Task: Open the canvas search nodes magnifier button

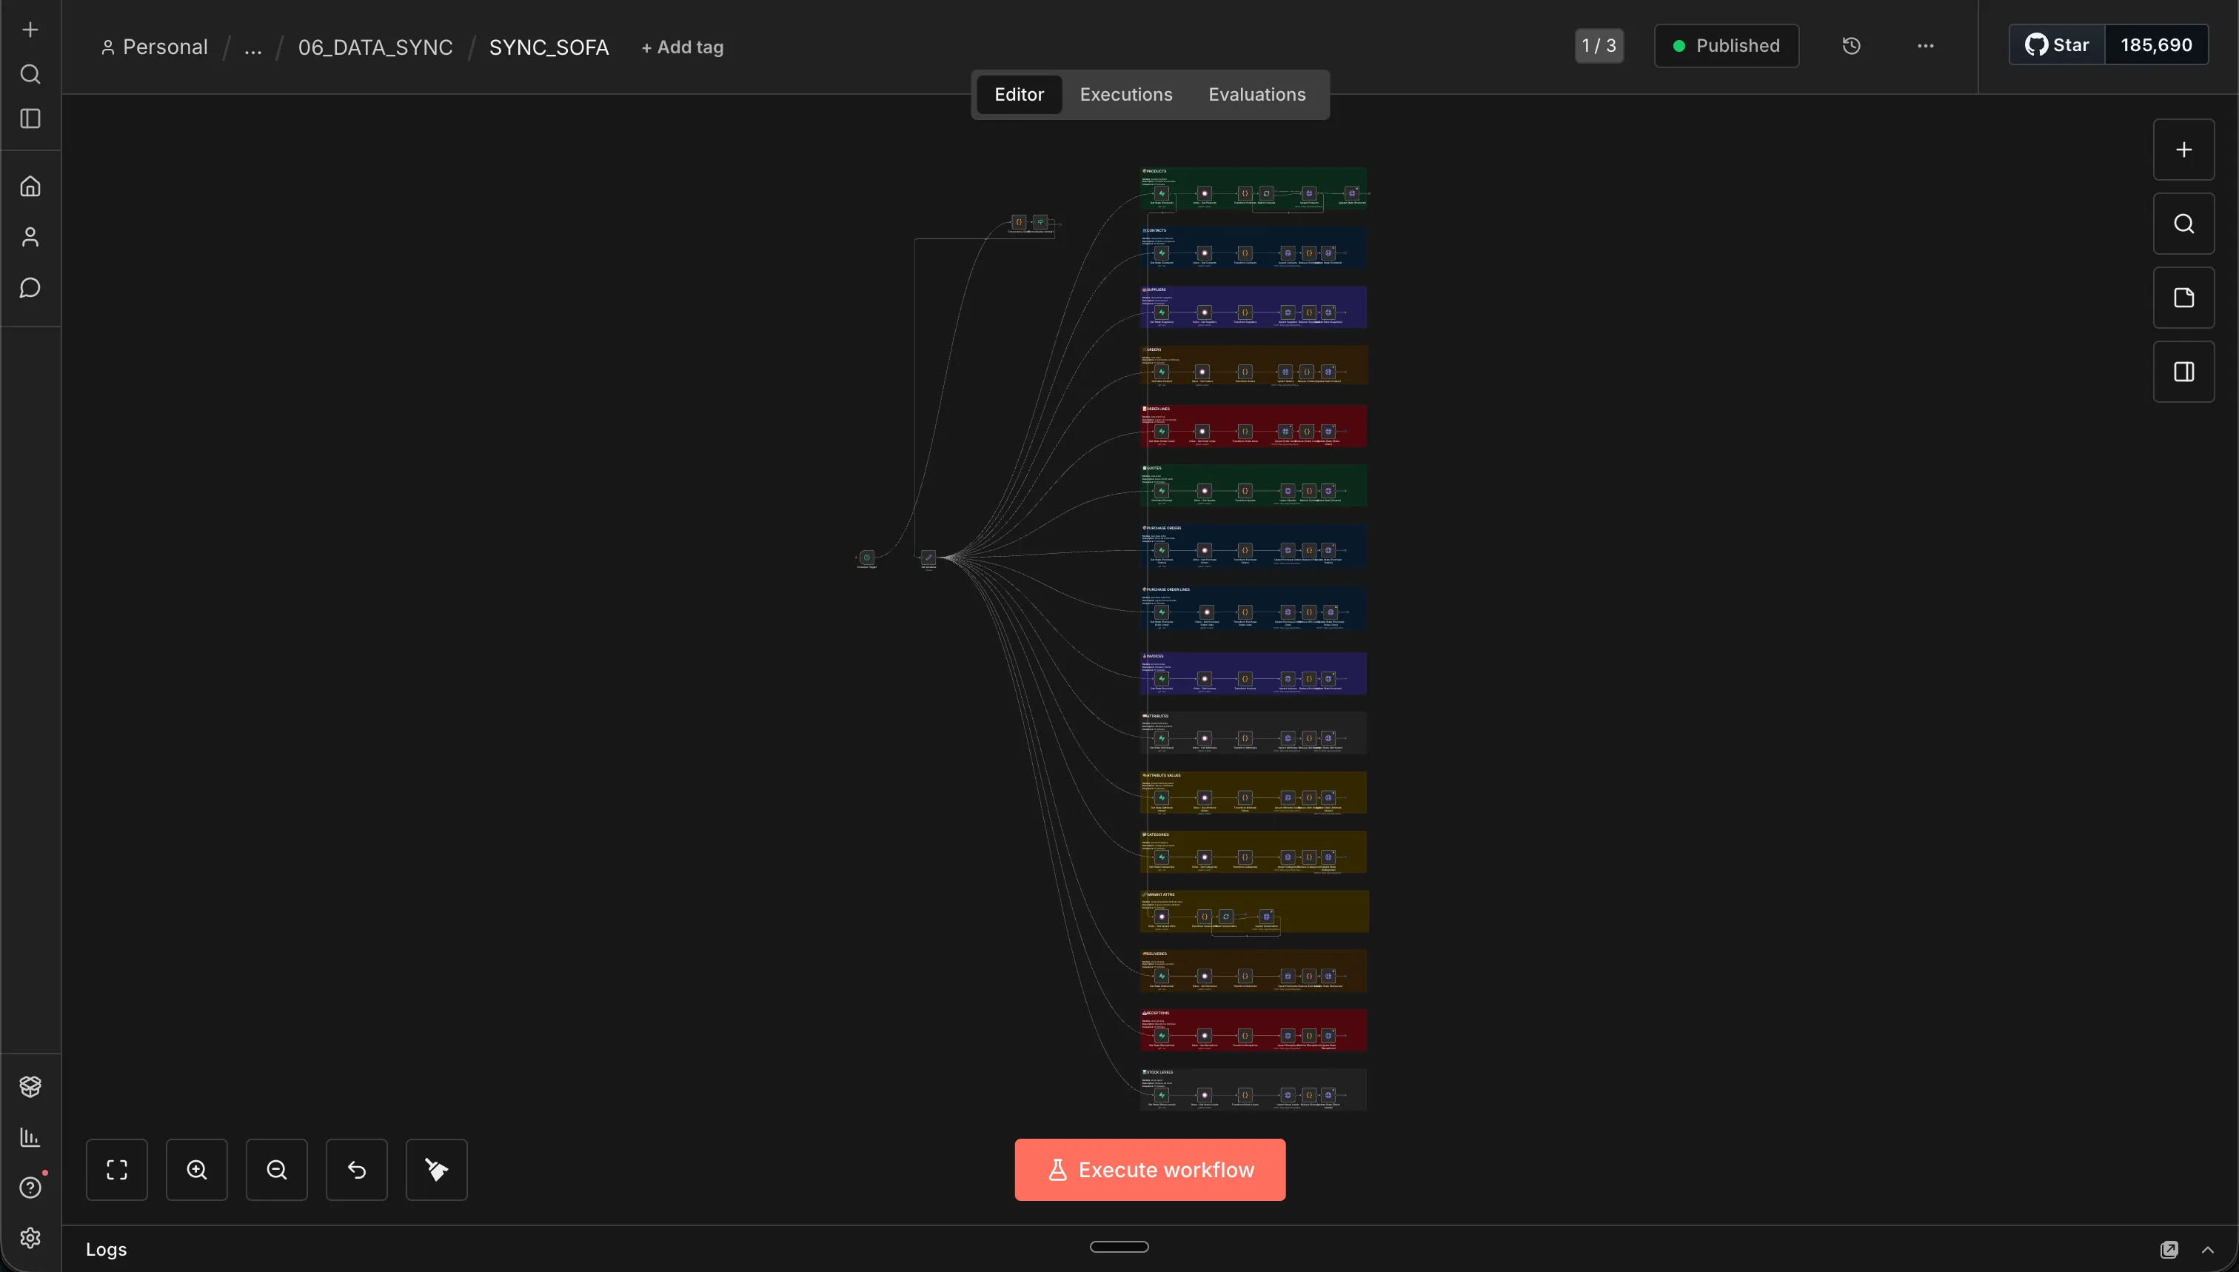Action: [2183, 224]
